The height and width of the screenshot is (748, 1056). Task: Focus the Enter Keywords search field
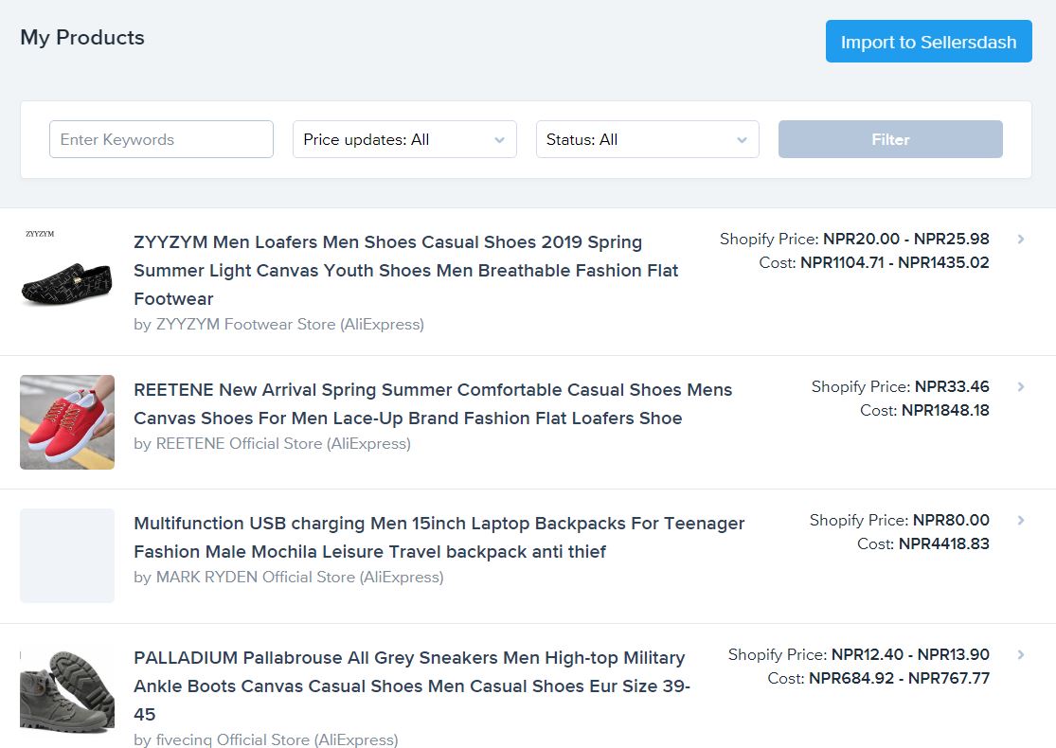pos(161,139)
